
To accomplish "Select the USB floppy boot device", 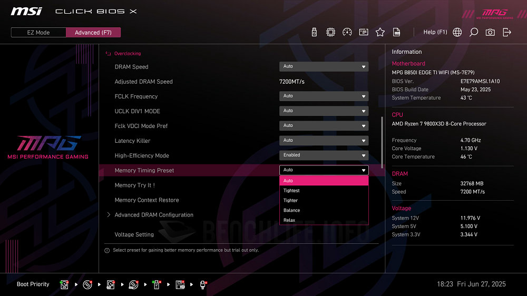I will point(180,284).
